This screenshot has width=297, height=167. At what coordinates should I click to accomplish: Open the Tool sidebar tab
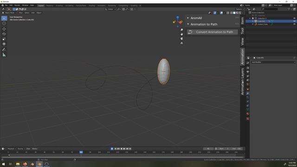pos(242,31)
